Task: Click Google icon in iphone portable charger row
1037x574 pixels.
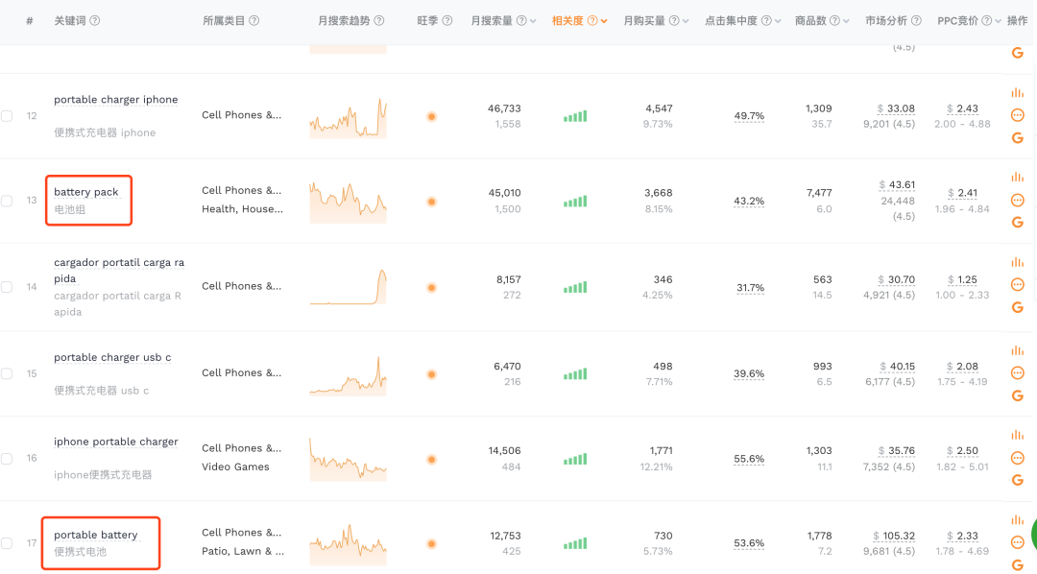Action: (1017, 481)
